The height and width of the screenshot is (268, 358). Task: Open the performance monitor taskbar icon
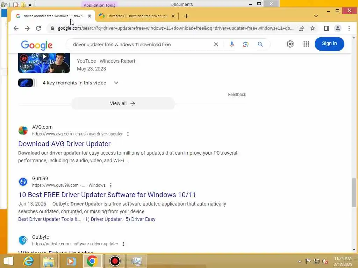coord(137,261)
